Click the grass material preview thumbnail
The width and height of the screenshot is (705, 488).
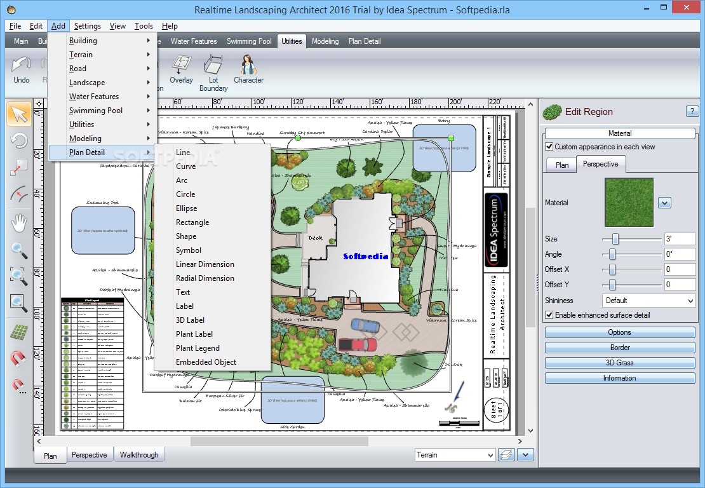click(x=629, y=203)
